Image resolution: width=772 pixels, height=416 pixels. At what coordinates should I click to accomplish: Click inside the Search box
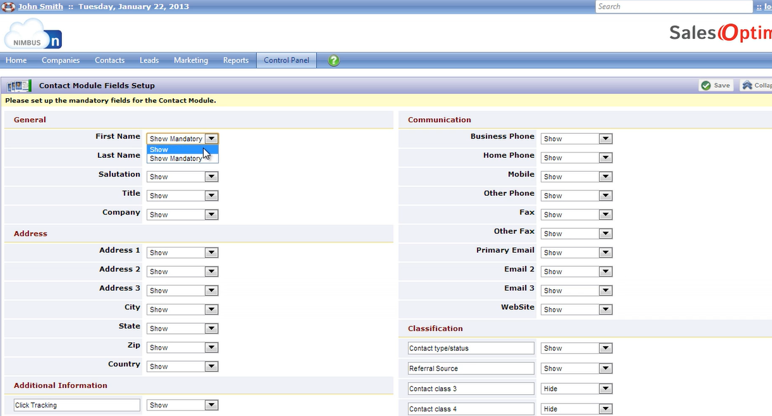pos(673,6)
